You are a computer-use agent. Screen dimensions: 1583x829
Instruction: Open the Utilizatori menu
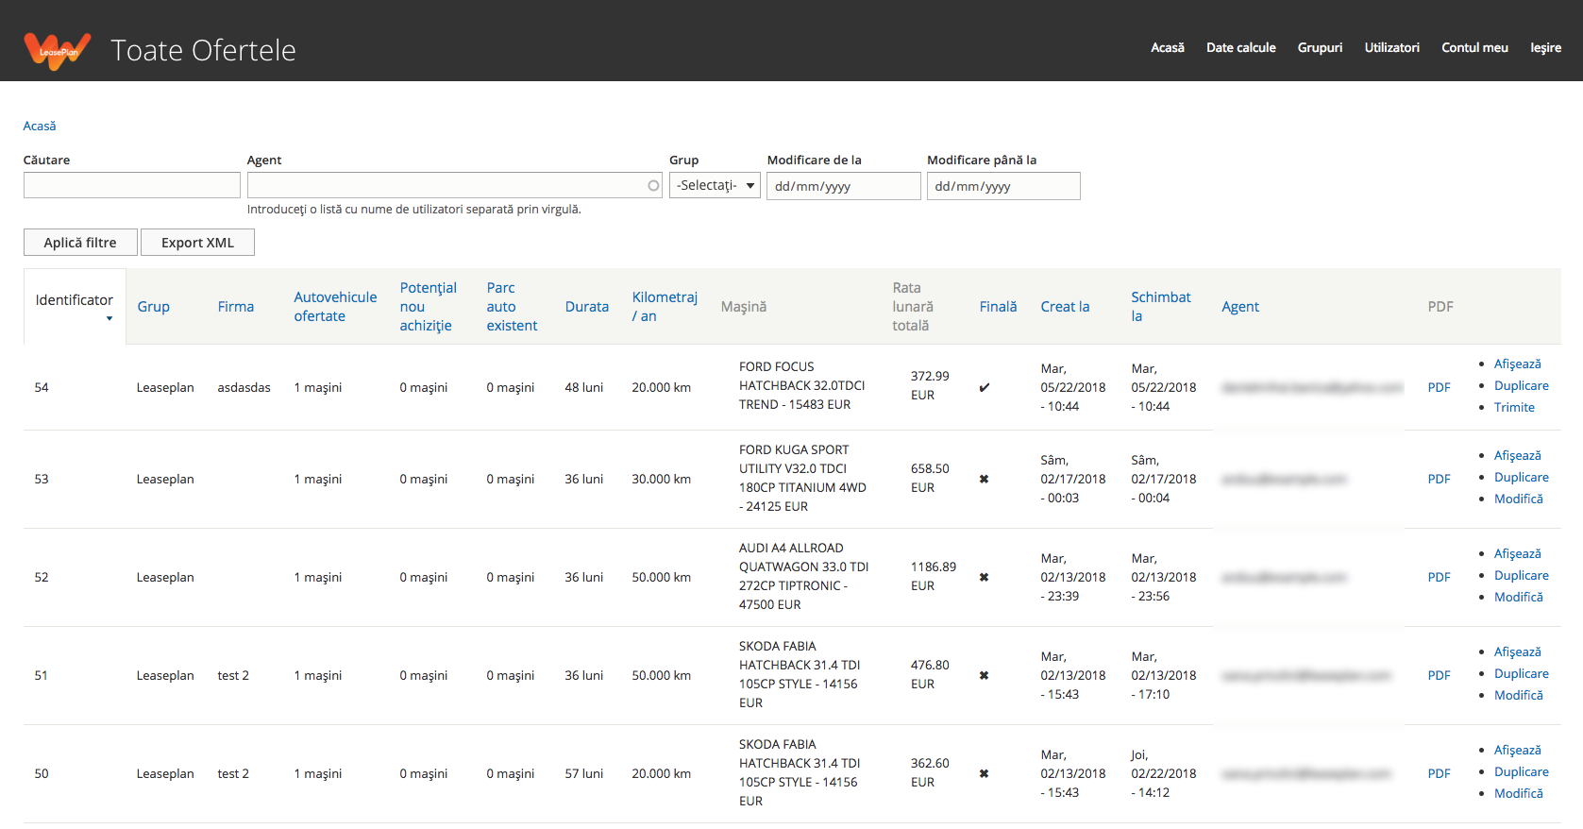1391,47
